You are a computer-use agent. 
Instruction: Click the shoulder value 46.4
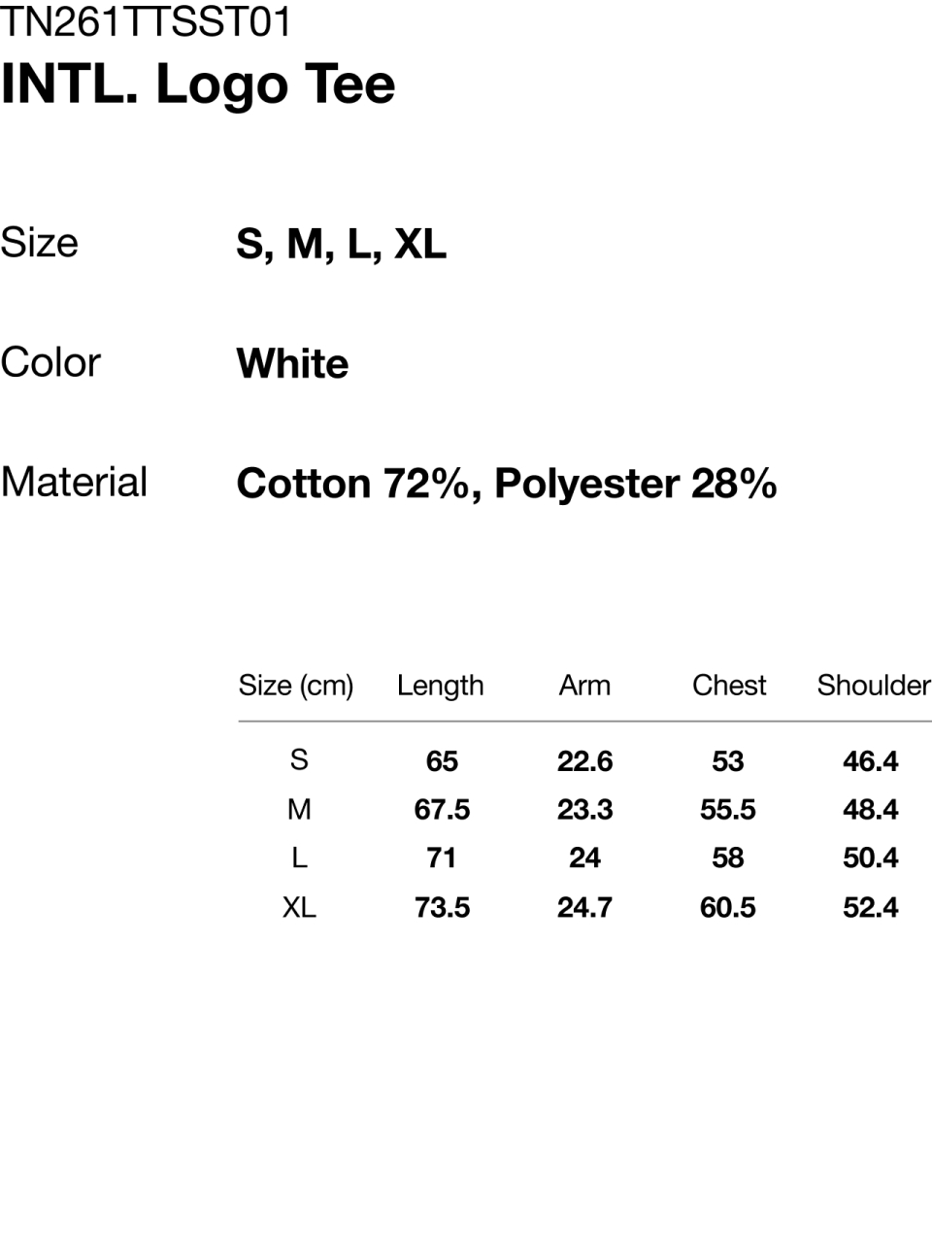tap(871, 761)
